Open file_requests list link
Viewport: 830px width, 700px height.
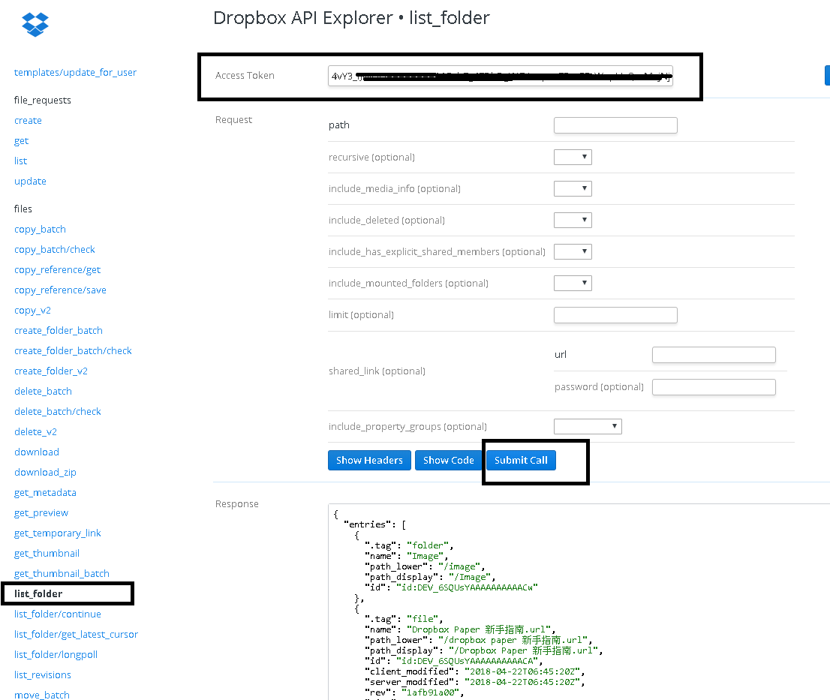(x=21, y=161)
